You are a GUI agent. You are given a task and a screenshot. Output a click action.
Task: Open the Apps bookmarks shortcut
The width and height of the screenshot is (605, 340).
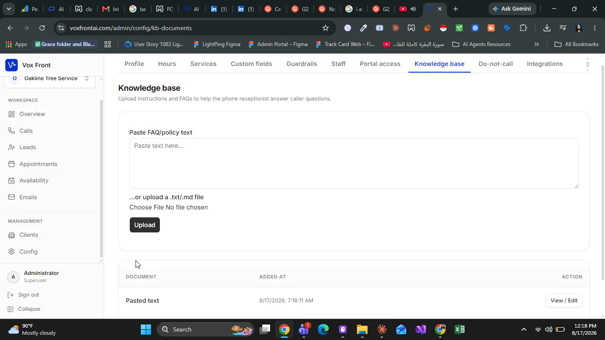pos(16,44)
